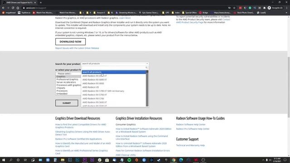Screen dimensions: 290x163
Task: Open AMD Product Security Page link
Action: tap(189, 22)
